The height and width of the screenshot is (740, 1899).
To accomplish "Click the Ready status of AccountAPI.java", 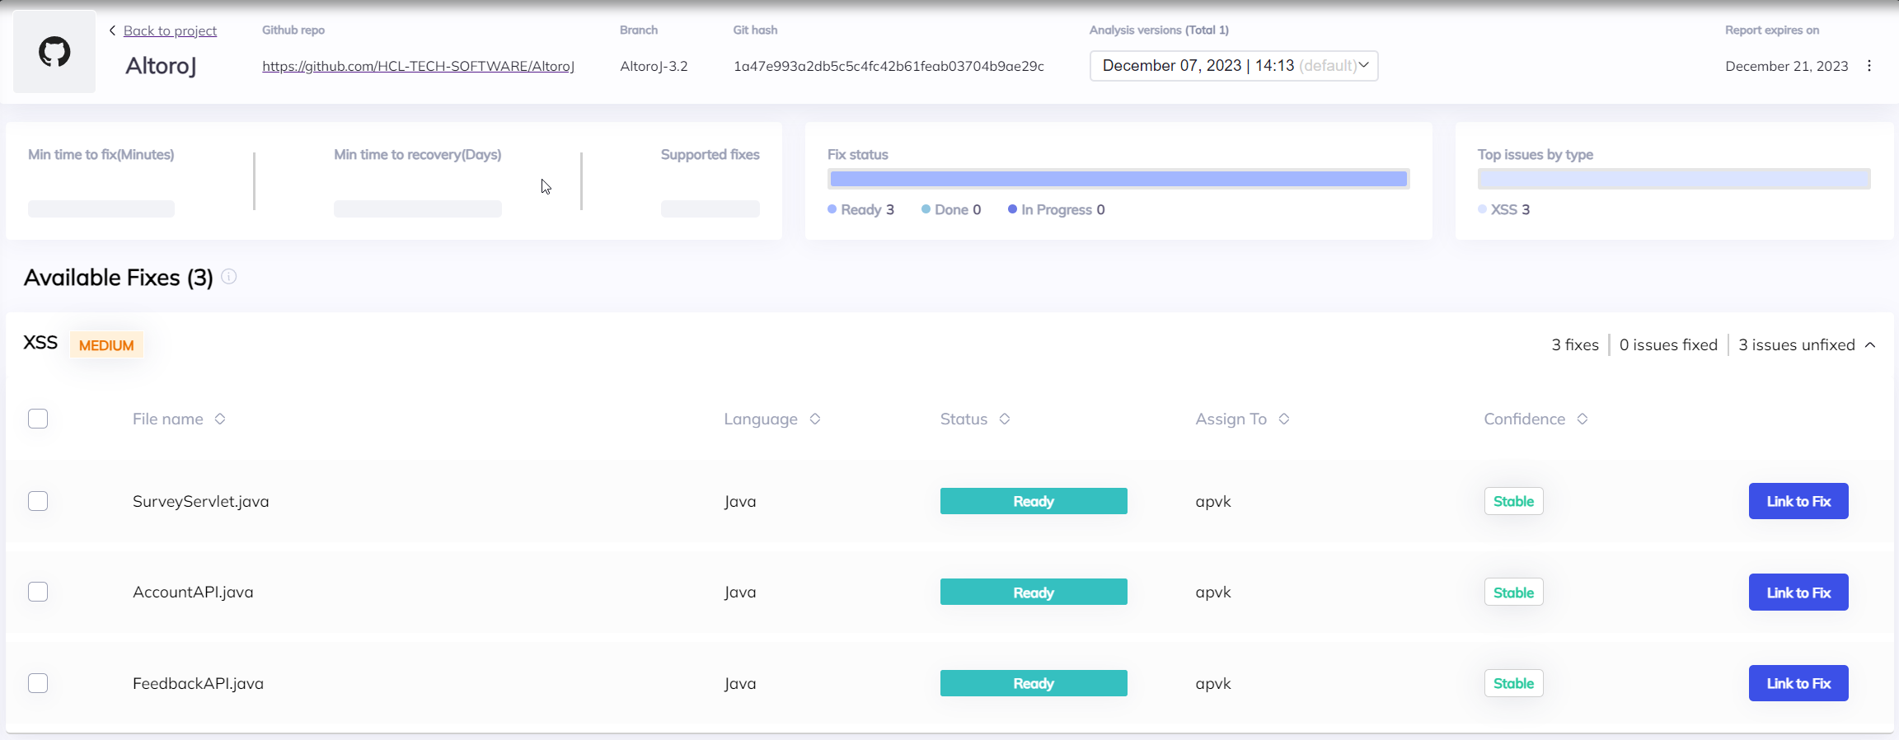I will point(1033,592).
